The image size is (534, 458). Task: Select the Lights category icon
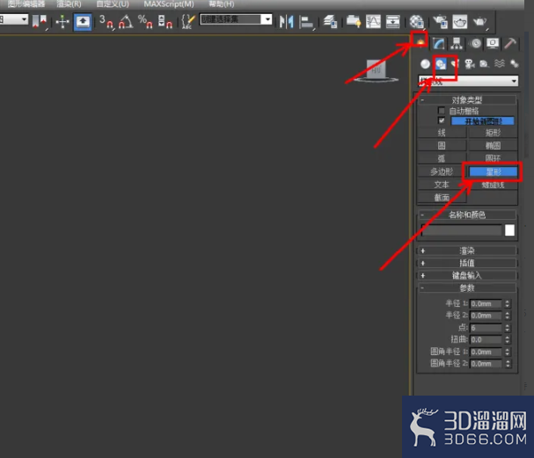pos(454,63)
